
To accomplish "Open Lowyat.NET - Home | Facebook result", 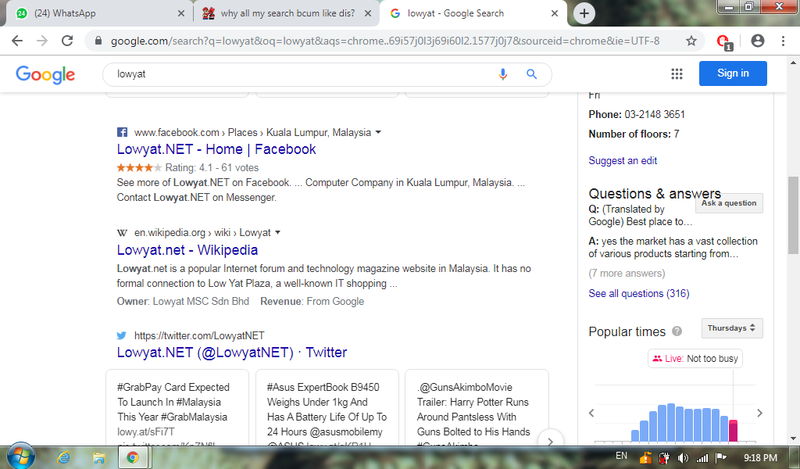I will coord(216,149).
